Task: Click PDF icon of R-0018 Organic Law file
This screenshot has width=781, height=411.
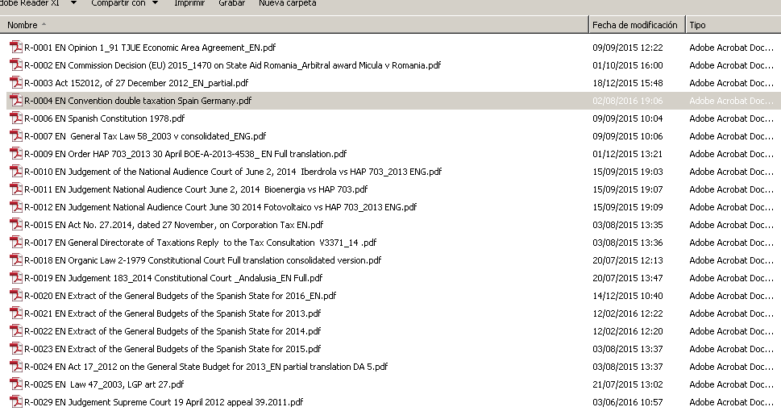Action: [16, 260]
